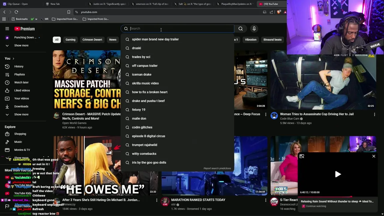This screenshot has width=384, height=216.
Task: Play the miniplayer video
Action: 338,174
